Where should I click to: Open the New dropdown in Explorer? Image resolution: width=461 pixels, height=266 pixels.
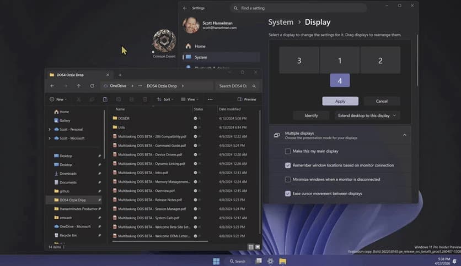(x=58, y=99)
